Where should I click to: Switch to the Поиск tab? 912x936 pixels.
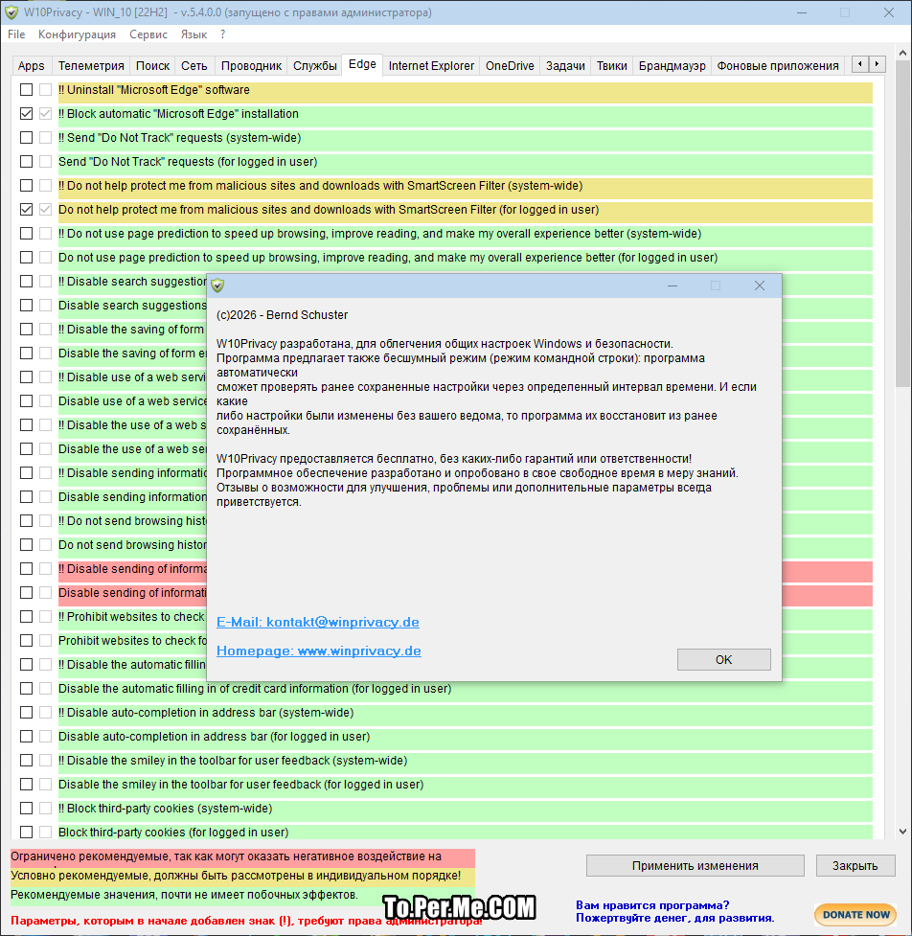click(152, 66)
